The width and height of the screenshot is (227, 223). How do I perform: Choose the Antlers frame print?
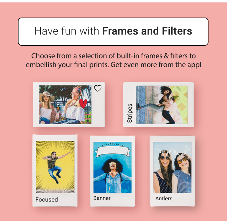pyautogui.click(x=173, y=171)
